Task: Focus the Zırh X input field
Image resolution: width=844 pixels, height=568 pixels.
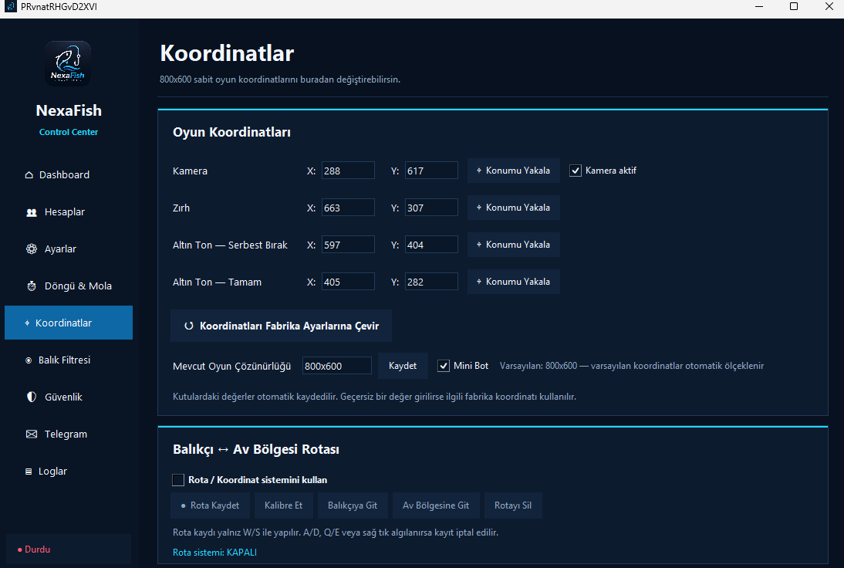Action: pyautogui.click(x=348, y=208)
